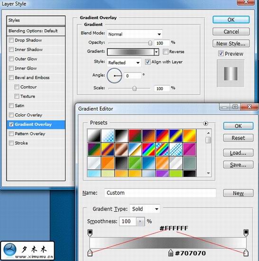Image resolution: width=259 pixels, height=261 pixels.
Task: Select the right opacity stop above gradient bar
Action: tap(246, 233)
